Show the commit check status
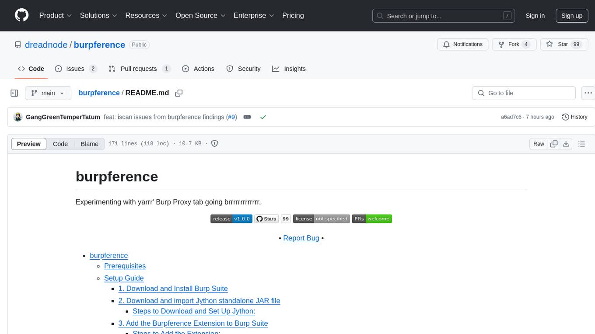This screenshot has width=595, height=334. tap(263, 117)
